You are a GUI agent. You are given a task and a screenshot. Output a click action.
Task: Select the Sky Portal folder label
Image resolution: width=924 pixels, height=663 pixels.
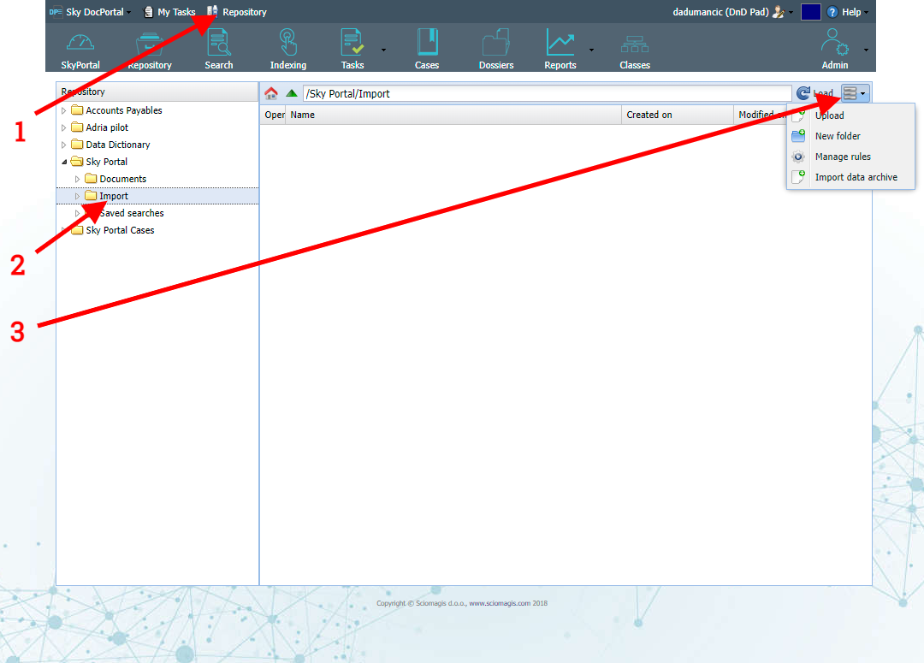(107, 162)
